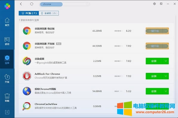Switch to the PC版 (7) tab

[x=29, y=13]
